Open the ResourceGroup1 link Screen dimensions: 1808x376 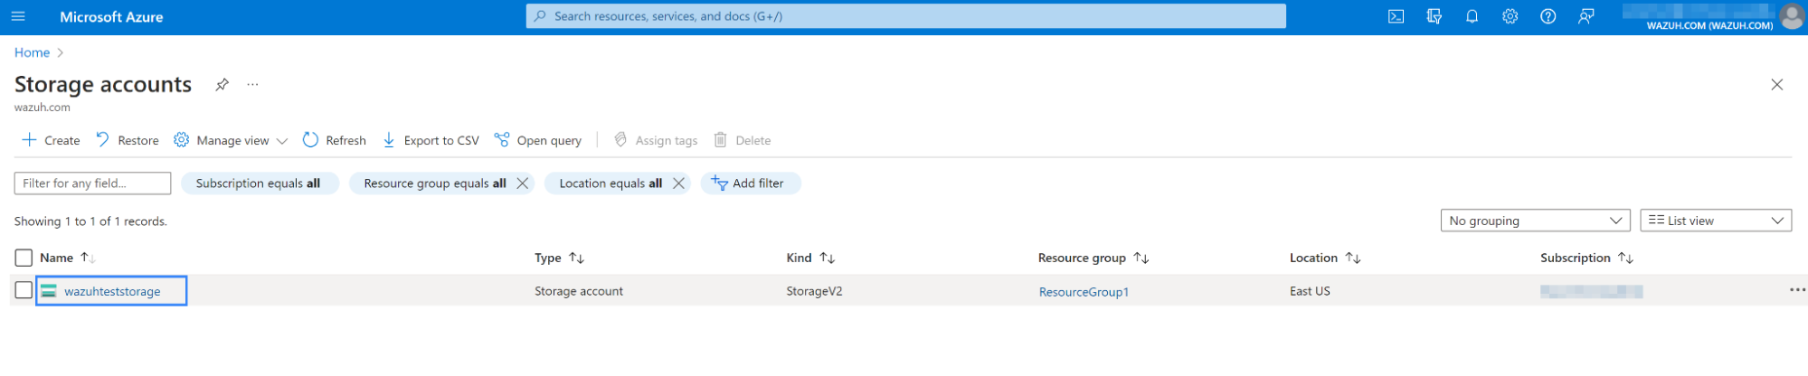point(1084,293)
